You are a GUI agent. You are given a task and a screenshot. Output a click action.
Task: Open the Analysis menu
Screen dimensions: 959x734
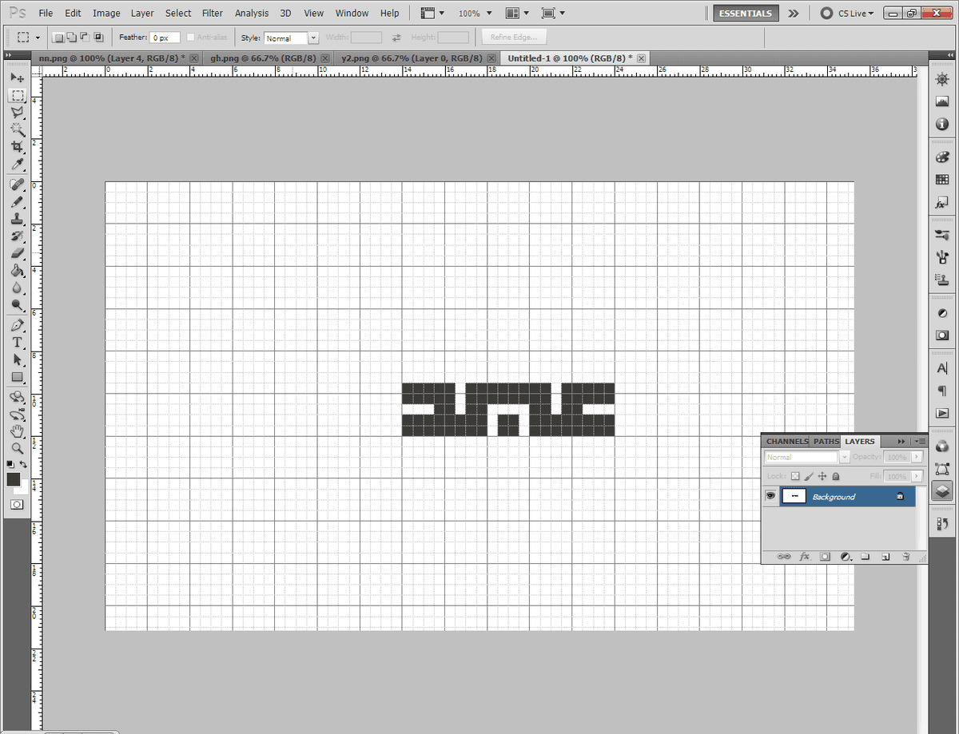pos(252,14)
